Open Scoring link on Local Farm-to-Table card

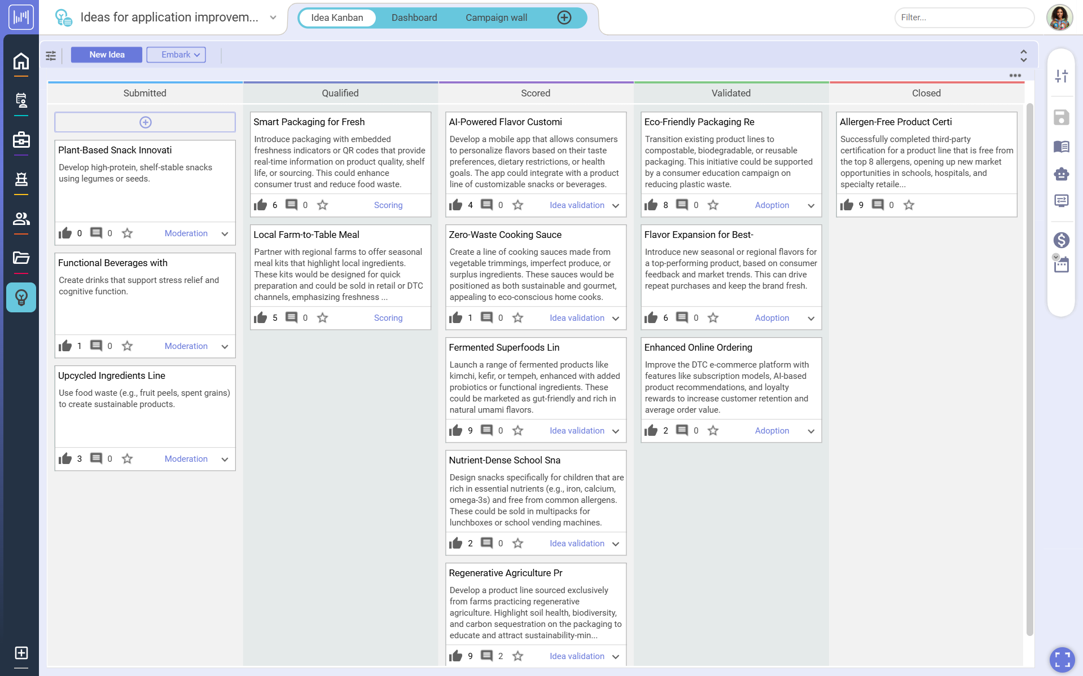388,318
